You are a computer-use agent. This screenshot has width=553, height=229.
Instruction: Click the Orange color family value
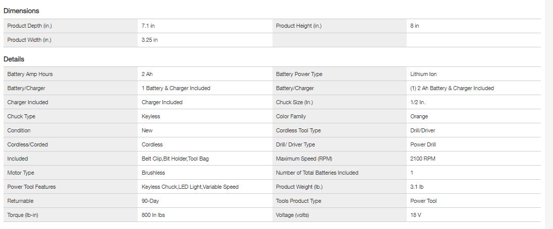coord(419,116)
